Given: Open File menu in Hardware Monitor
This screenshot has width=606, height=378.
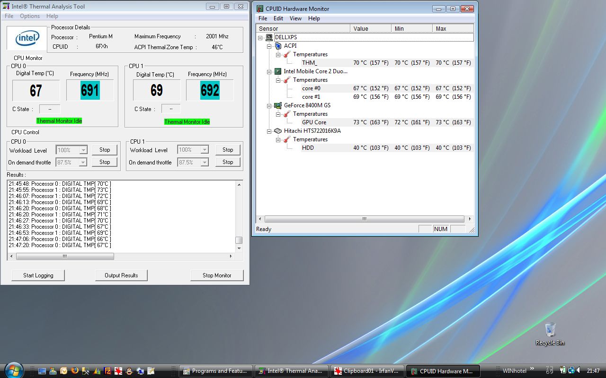Looking at the screenshot, I should click(263, 18).
